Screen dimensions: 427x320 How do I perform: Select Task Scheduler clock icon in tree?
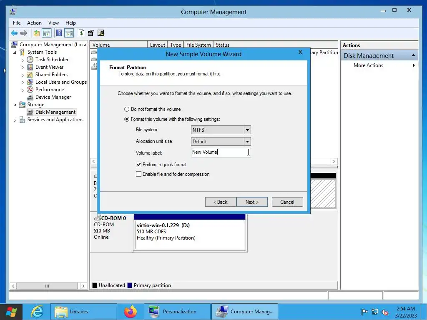30,60
